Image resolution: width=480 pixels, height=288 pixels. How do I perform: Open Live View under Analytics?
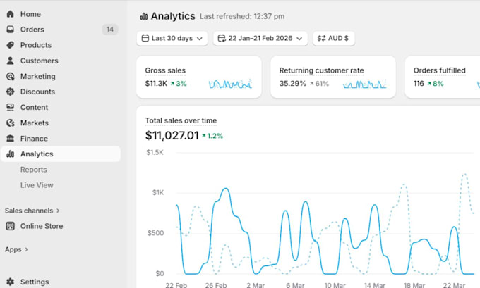(x=37, y=185)
